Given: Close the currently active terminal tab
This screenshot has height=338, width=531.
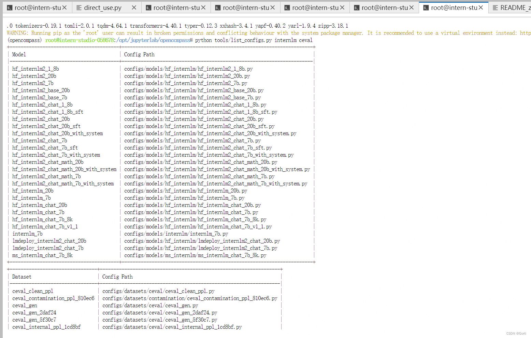Looking at the screenshot, I should pyautogui.click(x=481, y=8).
